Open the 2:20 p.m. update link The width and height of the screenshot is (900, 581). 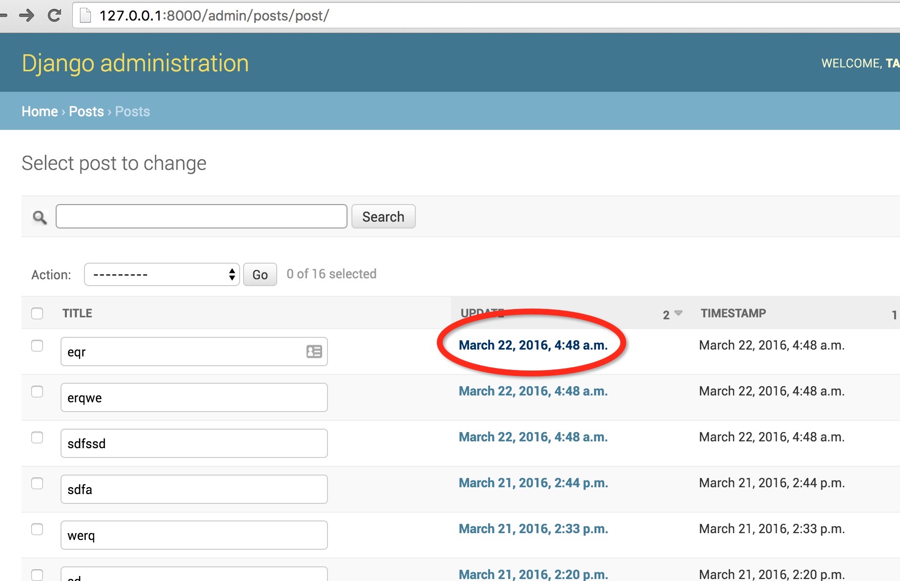[x=533, y=574]
